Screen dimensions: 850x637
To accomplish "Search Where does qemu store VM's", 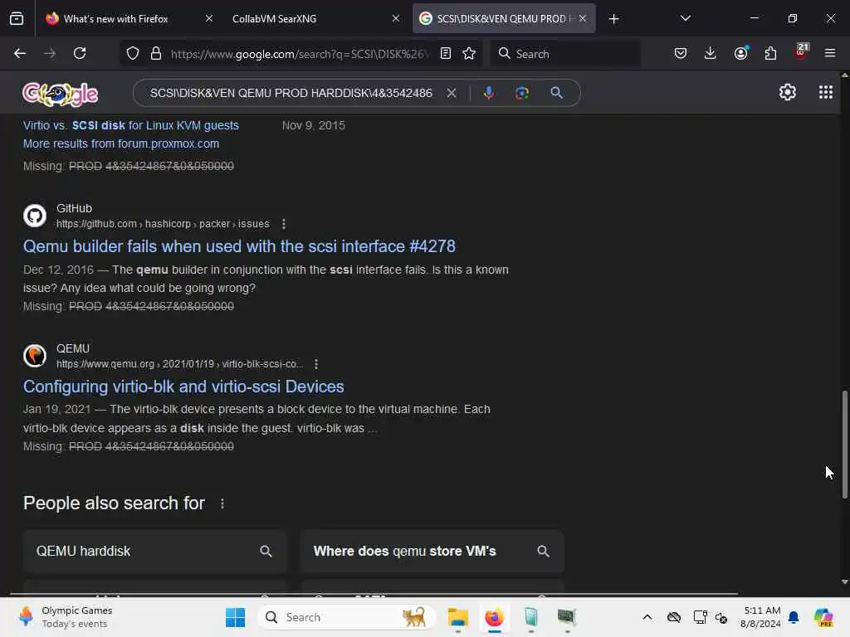I will tap(432, 552).
